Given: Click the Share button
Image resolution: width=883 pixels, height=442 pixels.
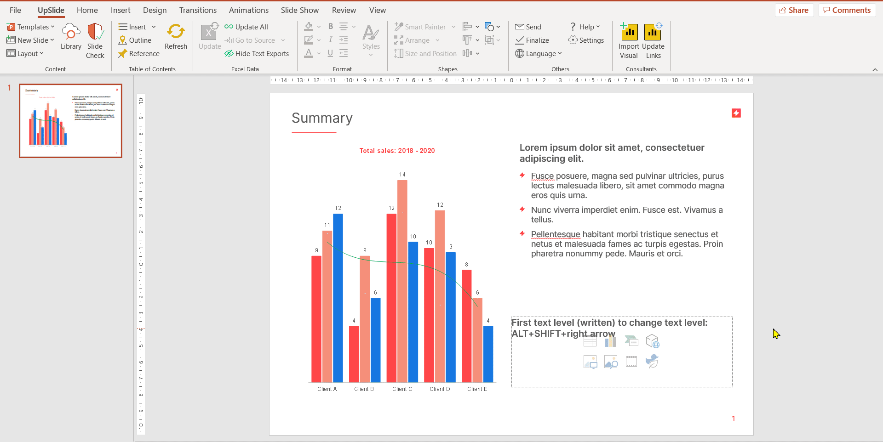Looking at the screenshot, I should (794, 10).
